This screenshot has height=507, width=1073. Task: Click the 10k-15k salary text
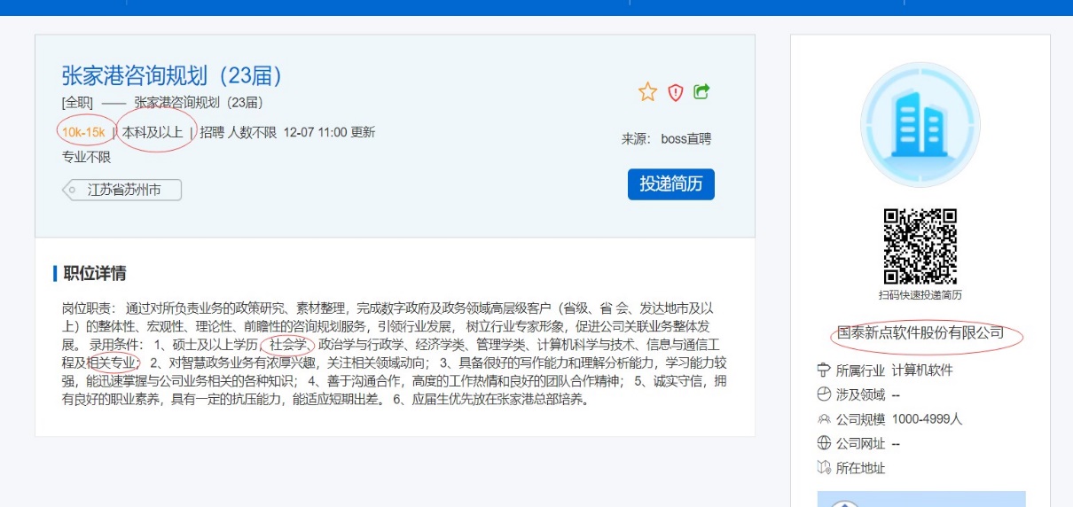tap(83, 133)
